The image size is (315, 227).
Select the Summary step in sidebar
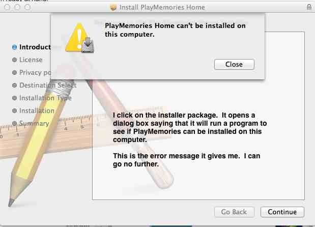tap(34, 124)
